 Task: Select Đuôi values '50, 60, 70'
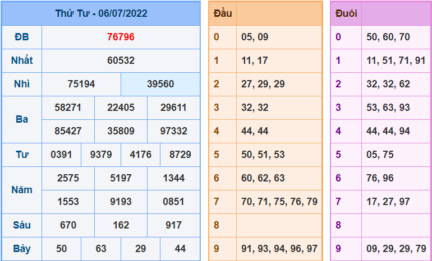[388, 37]
